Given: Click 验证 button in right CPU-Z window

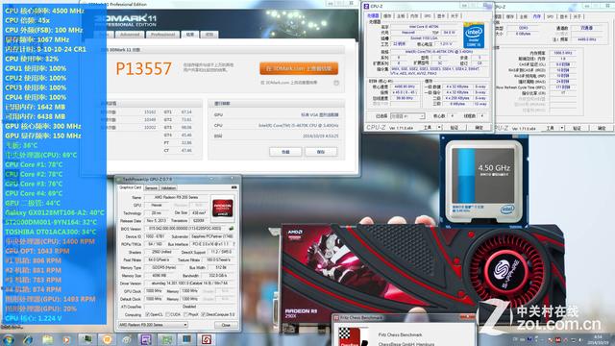Looking at the screenshot, I should coord(577,128).
